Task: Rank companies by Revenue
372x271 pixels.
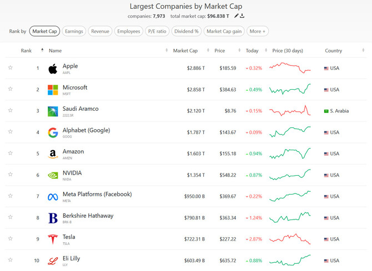Action: coord(100,31)
